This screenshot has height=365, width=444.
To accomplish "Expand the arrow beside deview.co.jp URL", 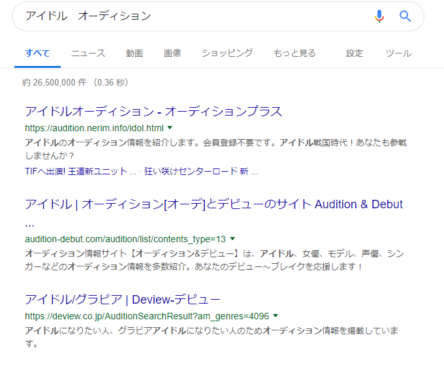I will (276, 316).
